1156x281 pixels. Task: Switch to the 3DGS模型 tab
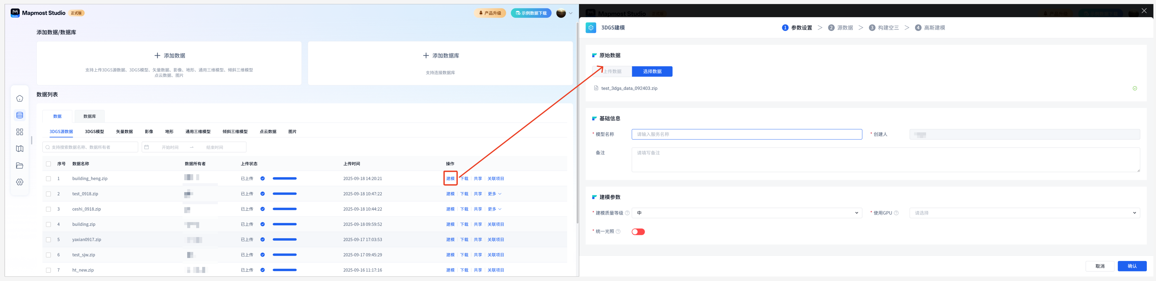(94, 132)
